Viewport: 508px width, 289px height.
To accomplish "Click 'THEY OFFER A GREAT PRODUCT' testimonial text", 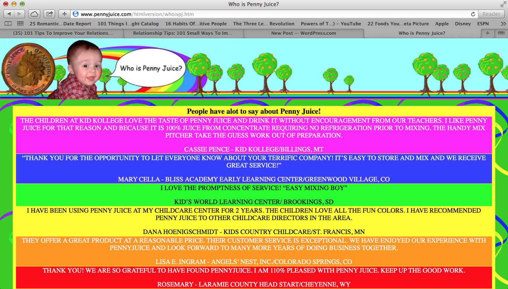I will [254, 244].
